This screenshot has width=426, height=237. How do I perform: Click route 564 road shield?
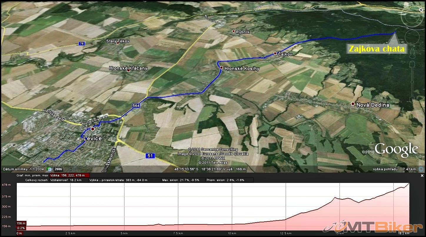pyautogui.click(x=136, y=106)
